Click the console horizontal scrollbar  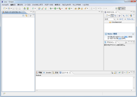84,90
